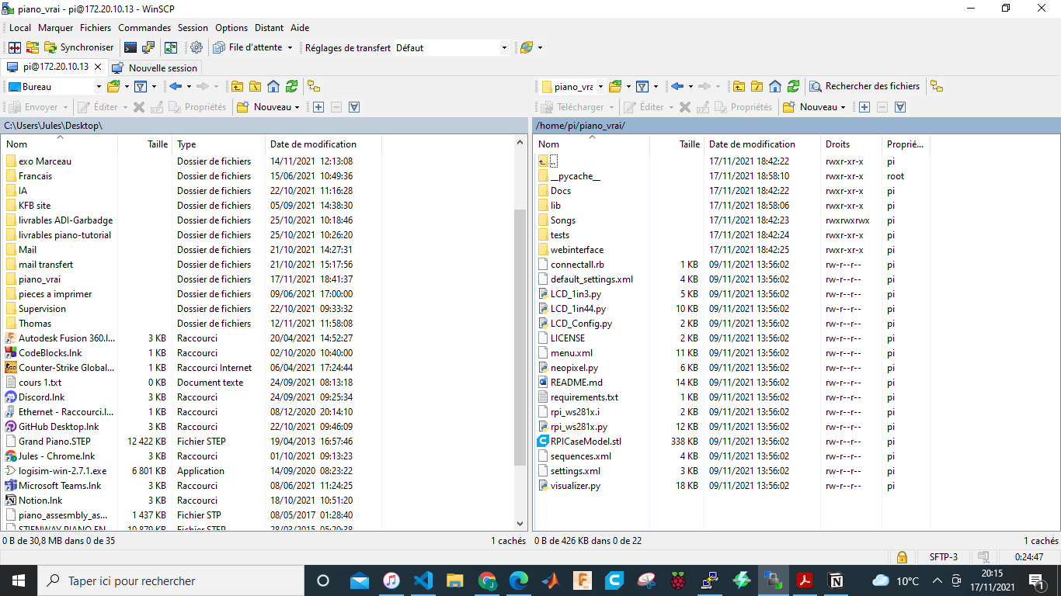Open the Marquer menu
Viewport: 1061px width, 596px height.
55,27
